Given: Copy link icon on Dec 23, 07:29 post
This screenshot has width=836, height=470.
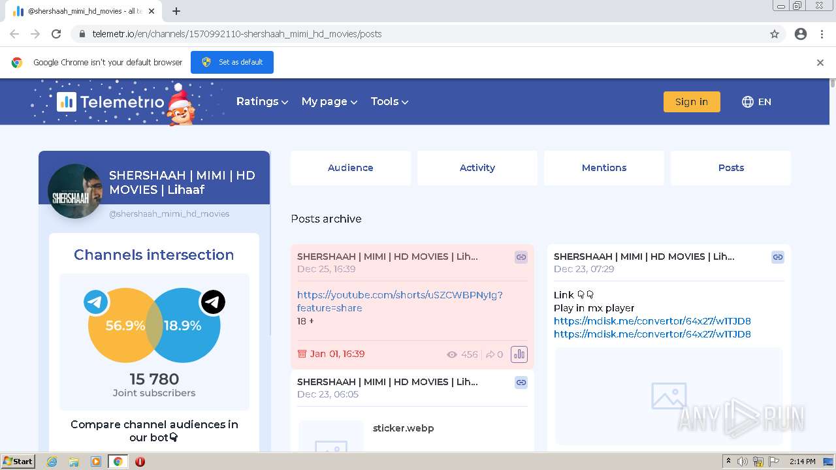Looking at the screenshot, I should pos(778,257).
